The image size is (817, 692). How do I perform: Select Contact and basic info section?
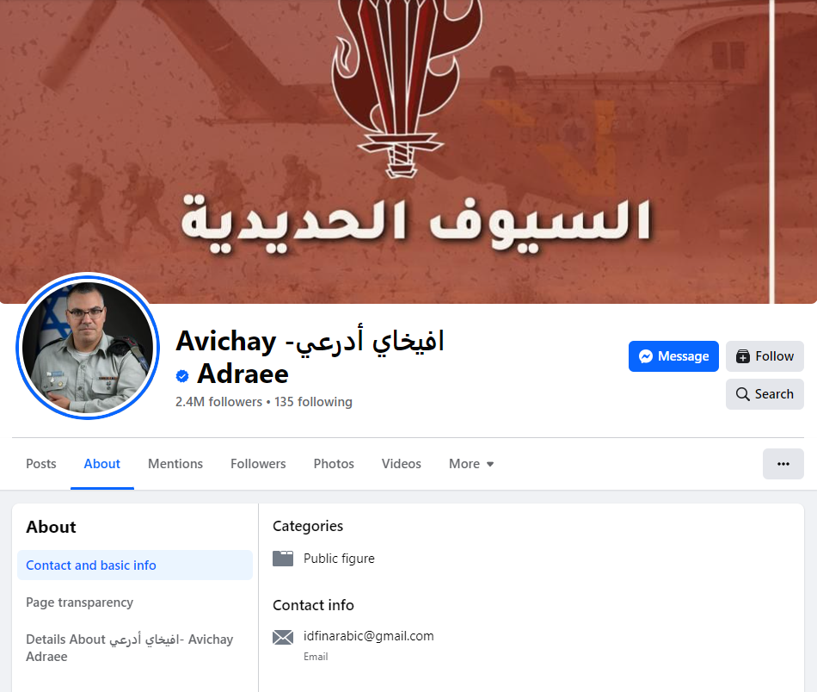tap(135, 565)
